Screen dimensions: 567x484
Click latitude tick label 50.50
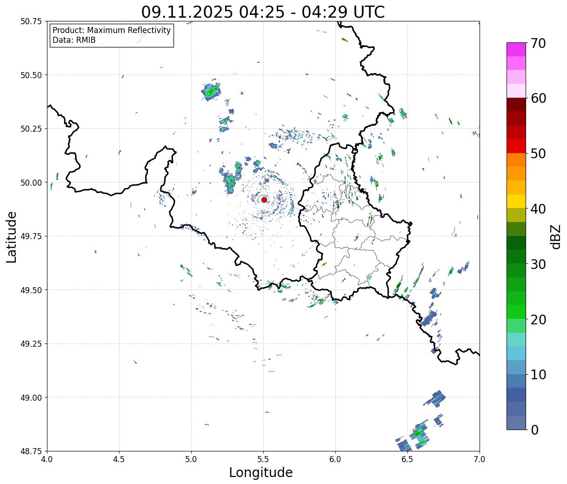tap(31, 75)
